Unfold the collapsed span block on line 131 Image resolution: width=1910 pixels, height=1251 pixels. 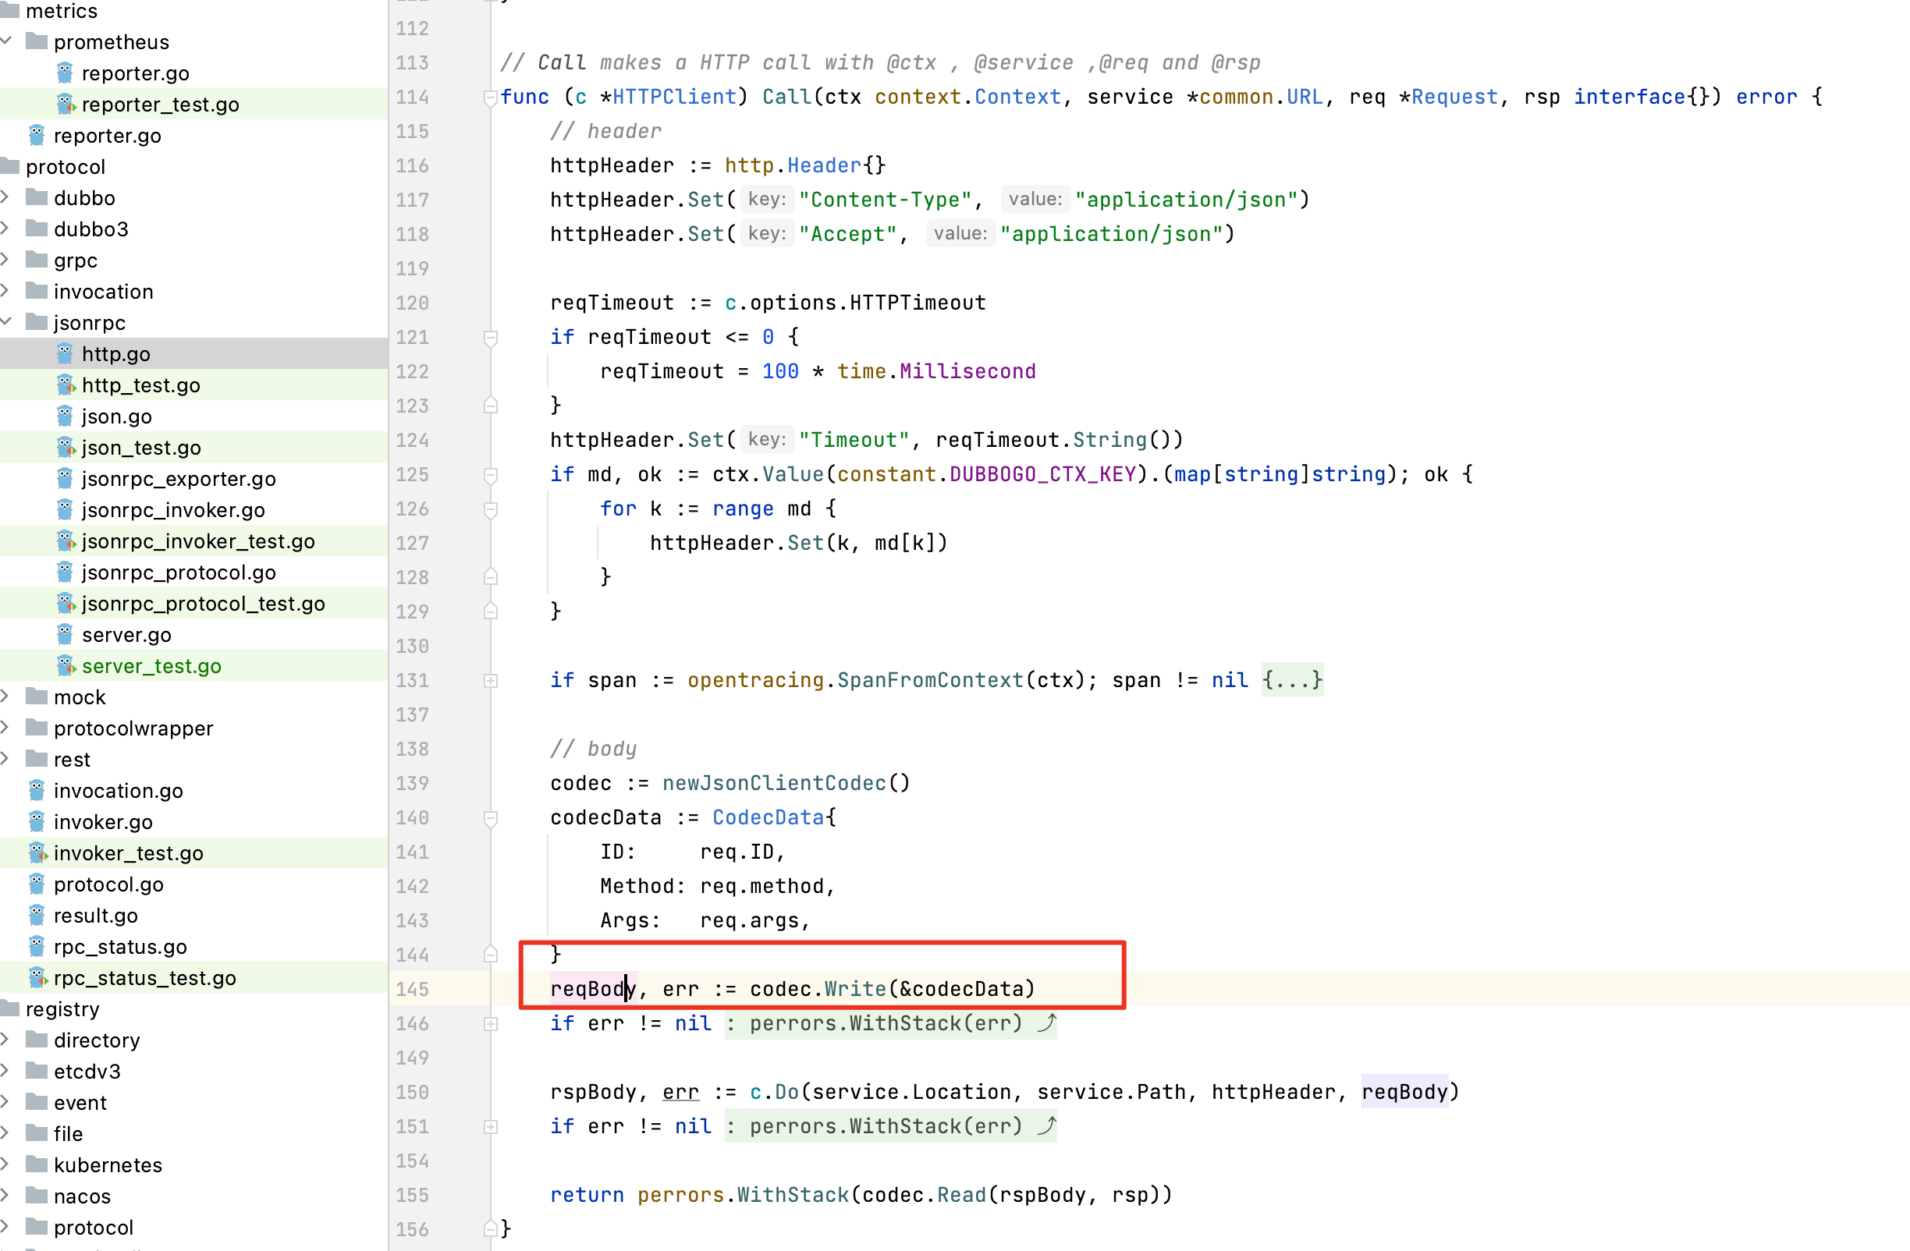[x=491, y=682]
